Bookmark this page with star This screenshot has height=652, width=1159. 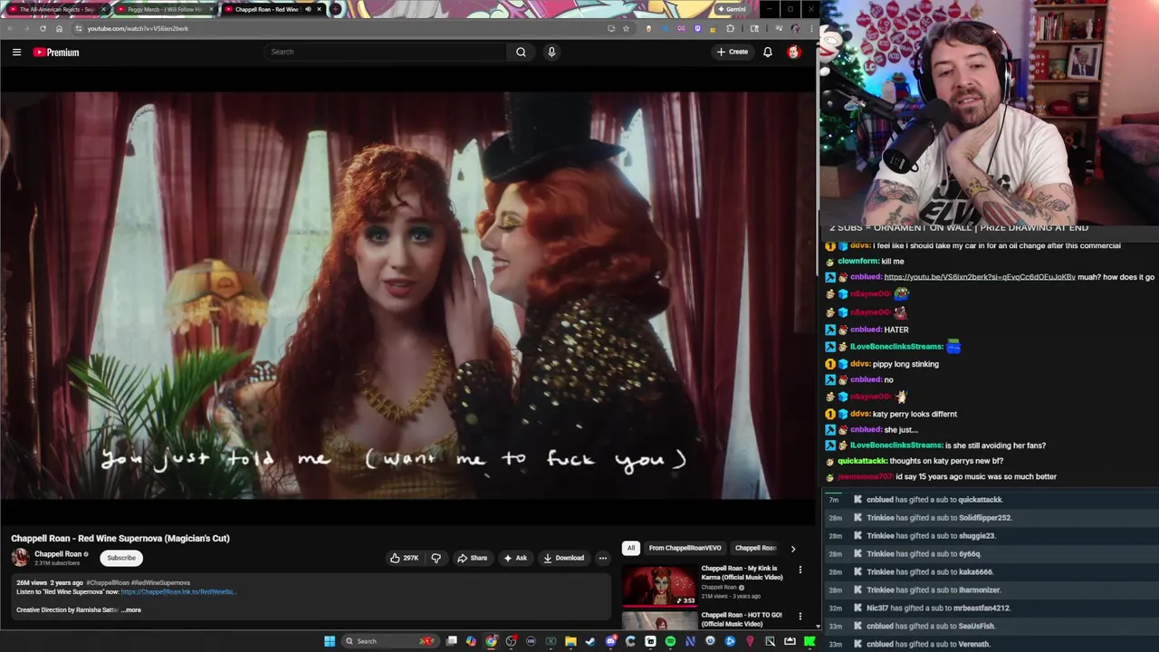pyautogui.click(x=626, y=28)
